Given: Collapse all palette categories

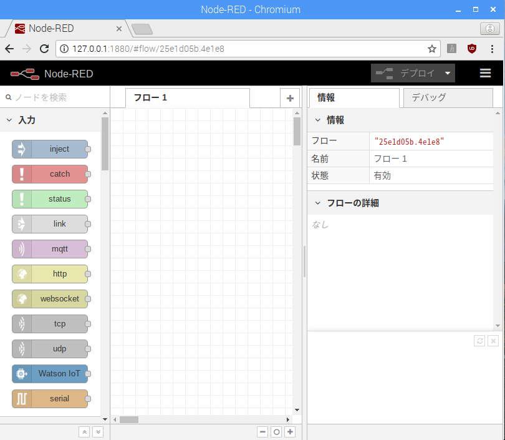Looking at the screenshot, I should point(84,432).
